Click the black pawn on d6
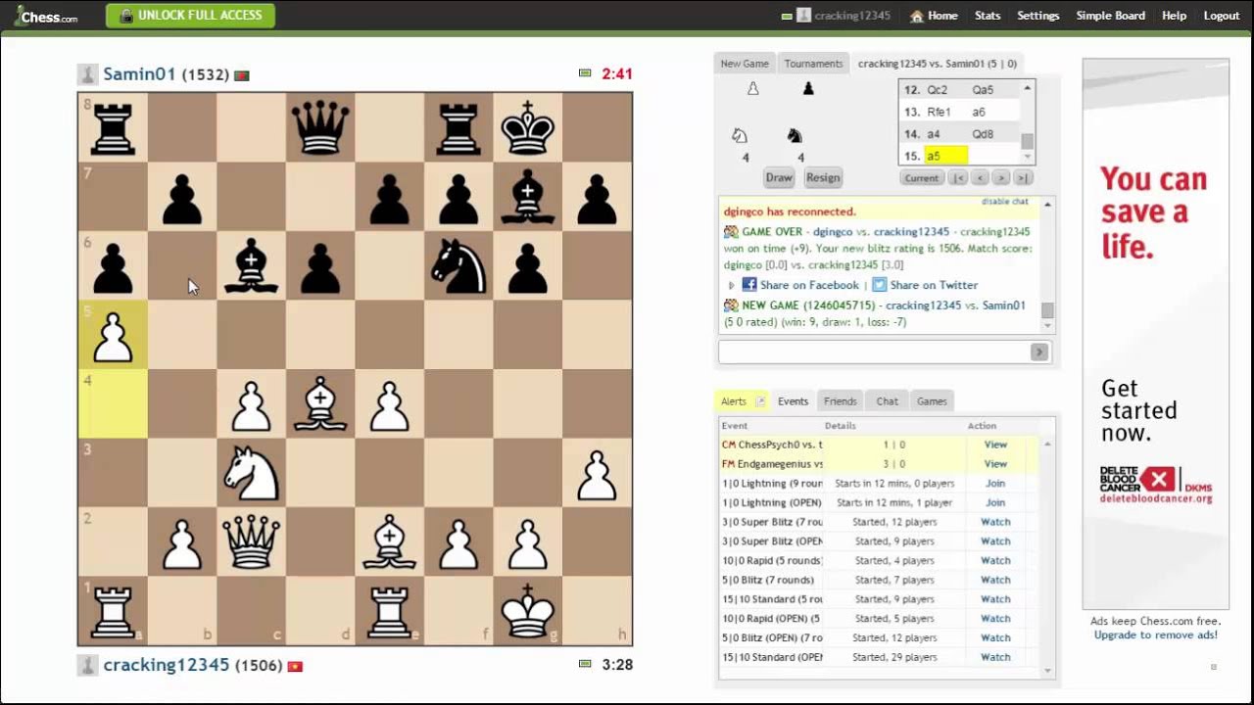 [x=320, y=266]
